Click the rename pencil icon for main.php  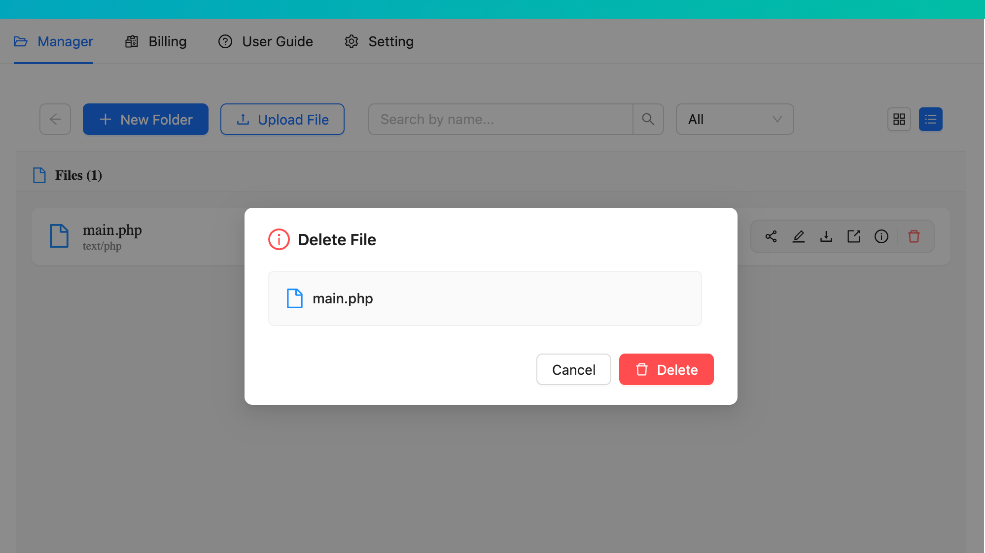(799, 236)
